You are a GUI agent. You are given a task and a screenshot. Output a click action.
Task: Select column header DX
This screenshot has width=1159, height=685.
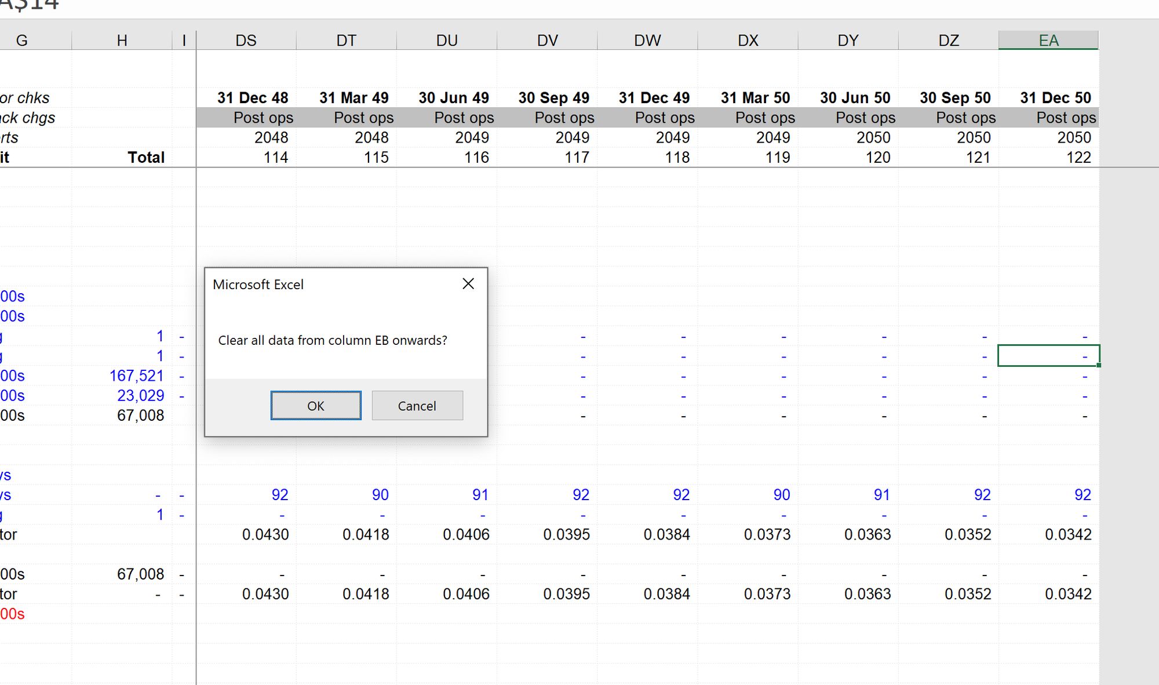coord(748,41)
